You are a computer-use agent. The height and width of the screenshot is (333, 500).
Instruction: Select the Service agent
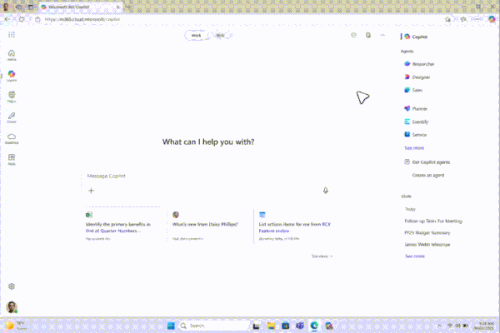coord(416,135)
